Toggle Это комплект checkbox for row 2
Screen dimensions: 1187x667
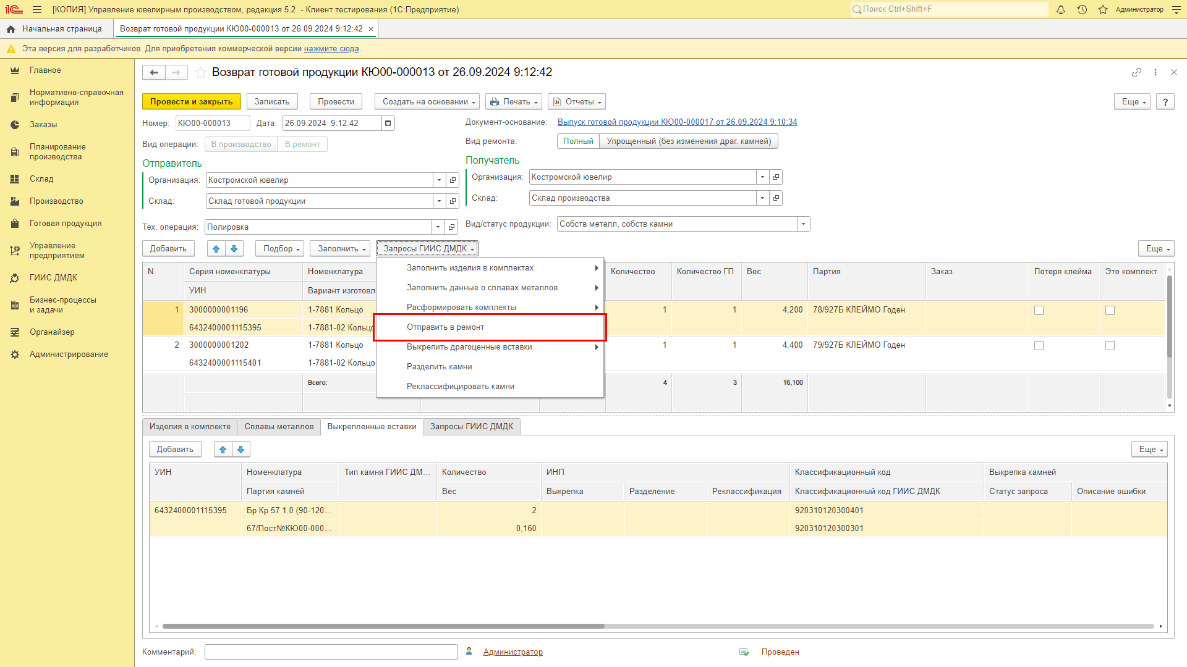click(x=1110, y=346)
